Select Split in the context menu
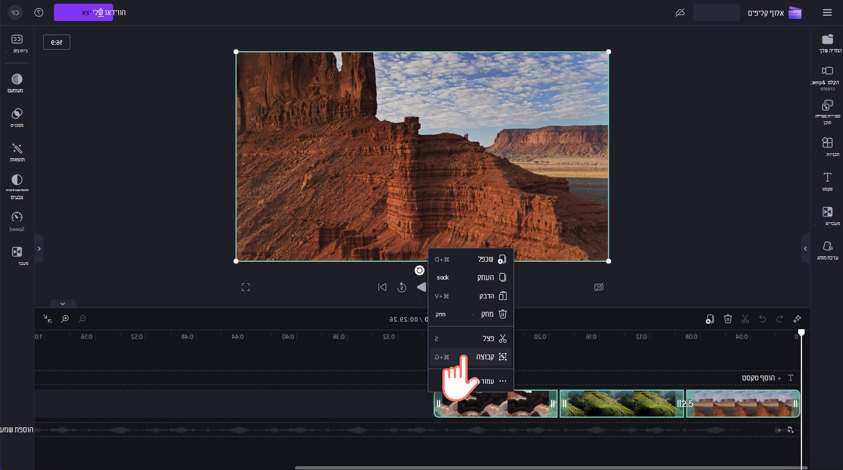 (x=471, y=338)
